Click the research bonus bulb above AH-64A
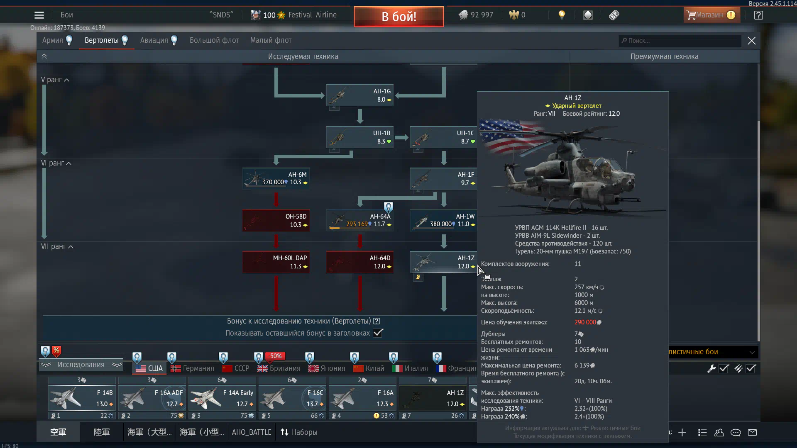The width and height of the screenshot is (797, 448). pyautogui.click(x=388, y=207)
